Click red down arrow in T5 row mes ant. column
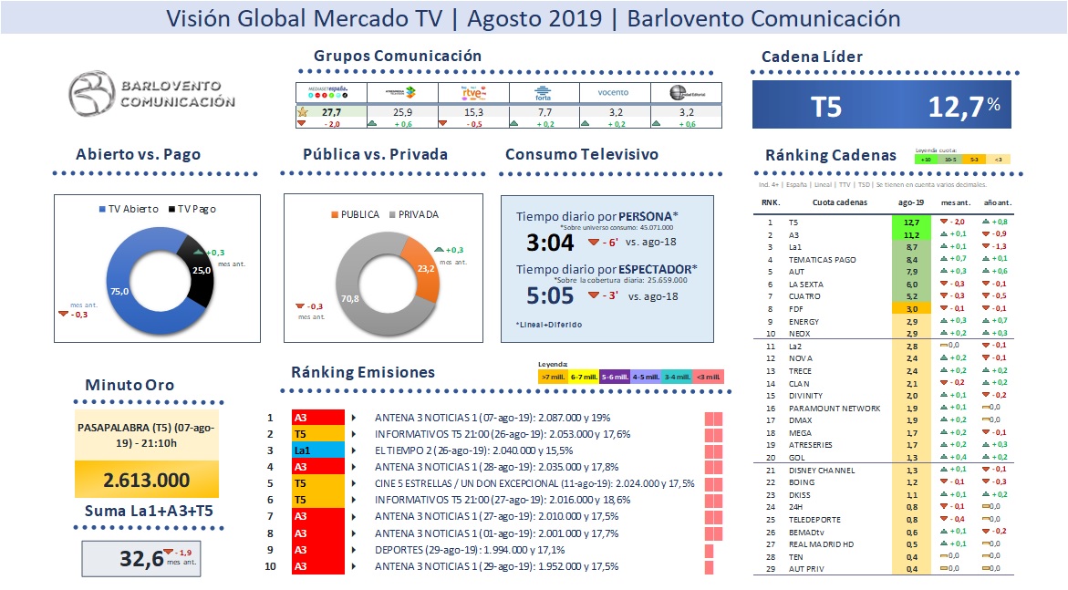The image size is (1068, 590). coord(944,222)
